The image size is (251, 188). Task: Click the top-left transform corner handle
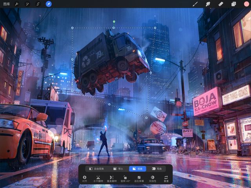[72, 28]
